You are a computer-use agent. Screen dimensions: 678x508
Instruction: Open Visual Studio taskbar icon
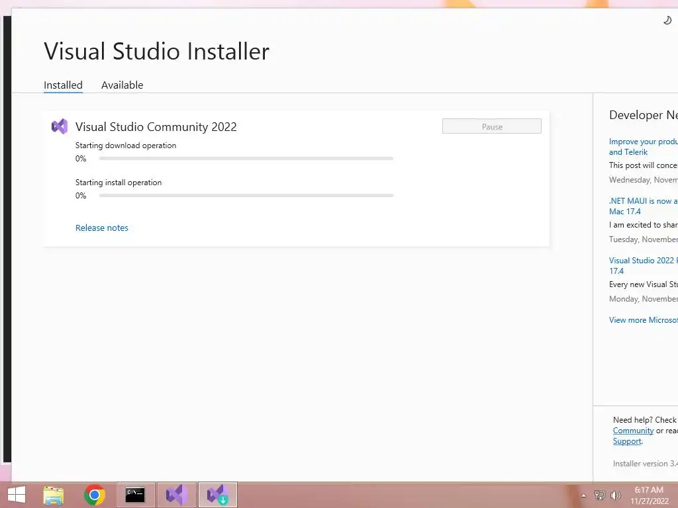pos(176,495)
